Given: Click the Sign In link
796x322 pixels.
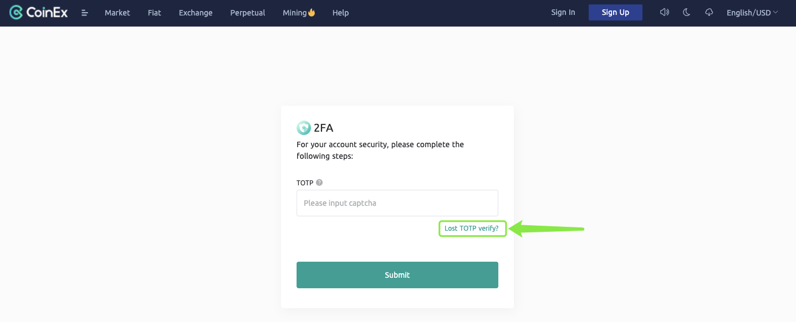Looking at the screenshot, I should click(563, 12).
